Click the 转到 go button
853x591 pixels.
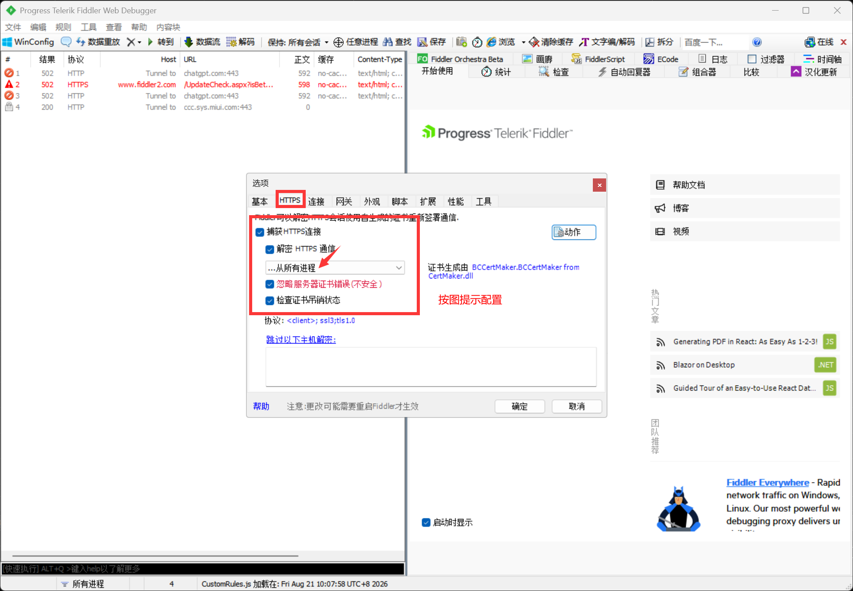pyautogui.click(x=161, y=42)
